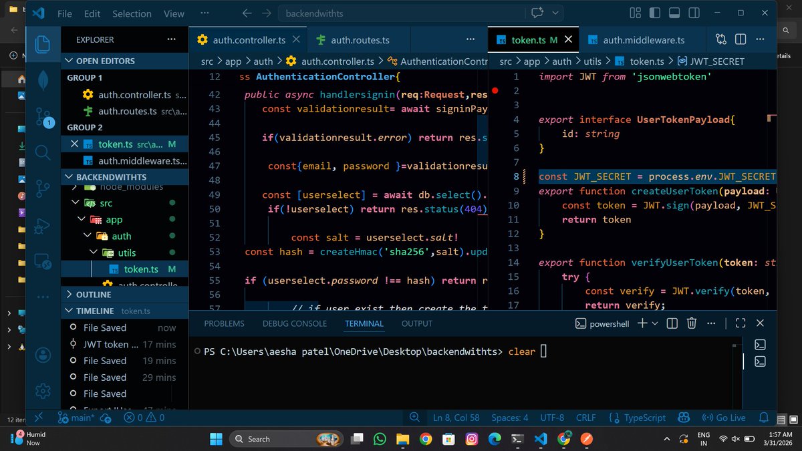Open the Accounts icon in activity bar
This screenshot has height=451, width=802.
[x=43, y=355]
